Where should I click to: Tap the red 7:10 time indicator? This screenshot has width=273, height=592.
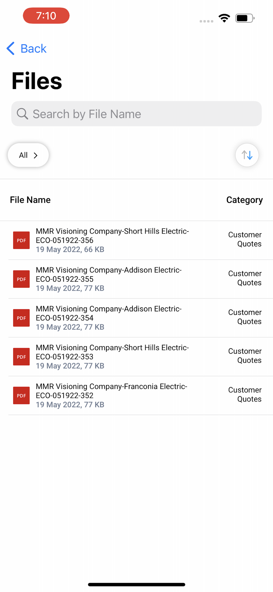[46, 16]
